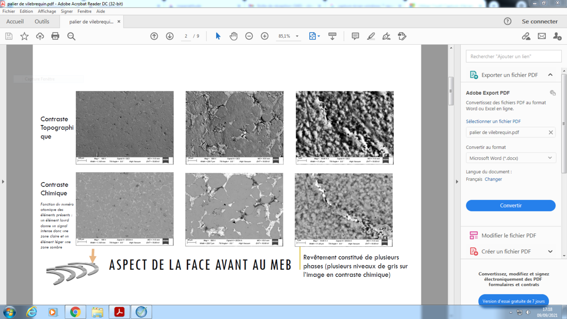567x319 pixels.
Task: Click the upload to cloud icon
Action: (40, 36)
